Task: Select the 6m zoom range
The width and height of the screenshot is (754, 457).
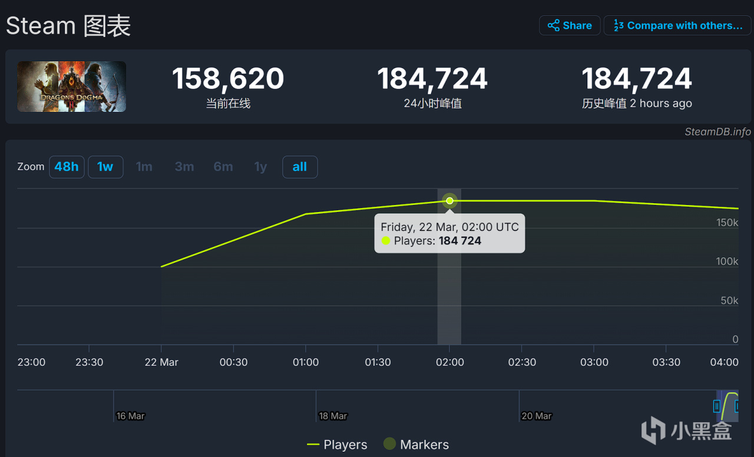Action: pos(223,167)
